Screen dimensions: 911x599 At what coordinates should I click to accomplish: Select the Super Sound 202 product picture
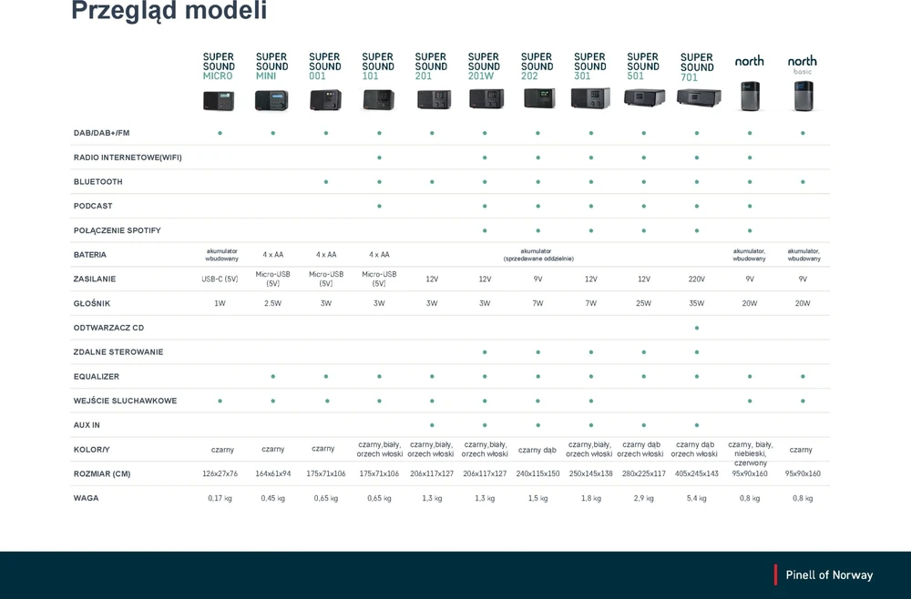[539, 98]
